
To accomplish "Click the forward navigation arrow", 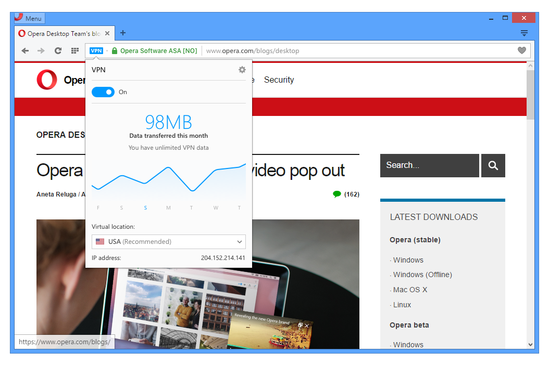I will 41,50.
